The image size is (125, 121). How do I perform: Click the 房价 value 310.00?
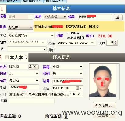click(105, 36)
